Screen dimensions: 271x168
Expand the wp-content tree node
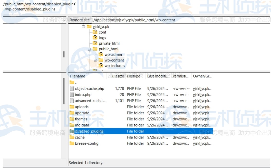point(95,60)
